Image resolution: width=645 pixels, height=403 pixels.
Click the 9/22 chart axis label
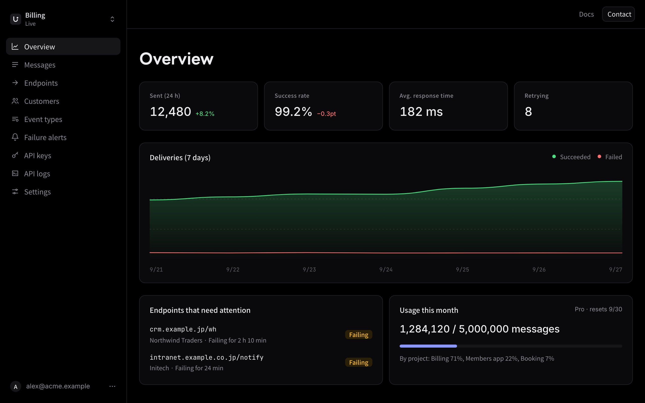(x=233, y=270)
